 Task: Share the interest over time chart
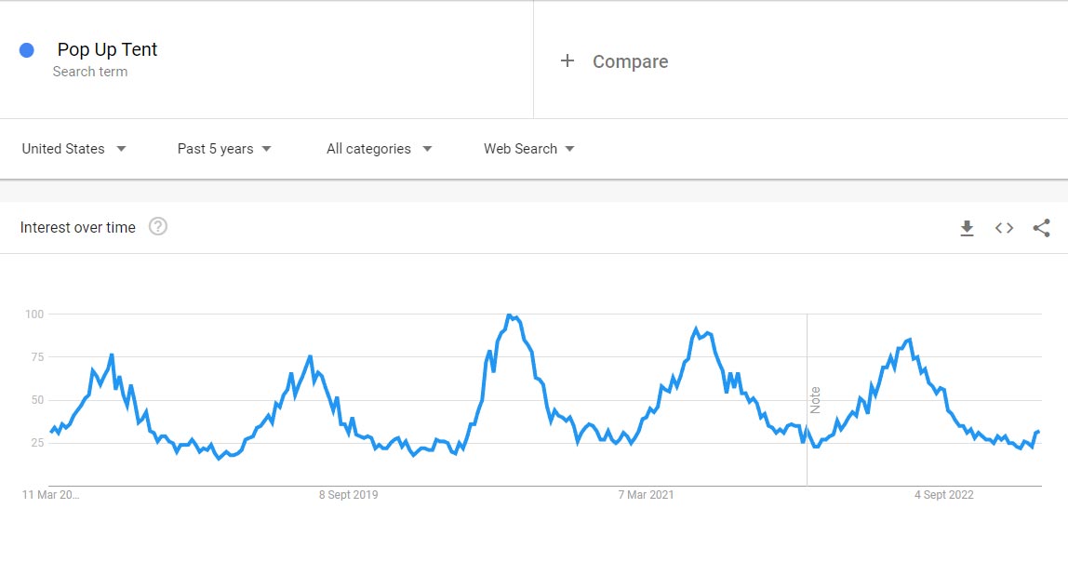point(1042,228)
